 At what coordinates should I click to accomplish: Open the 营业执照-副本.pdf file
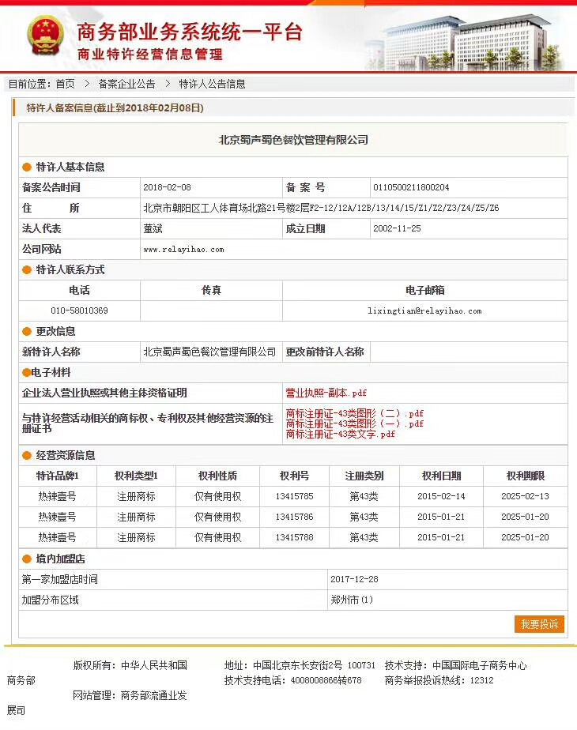[x=326, y=393]
